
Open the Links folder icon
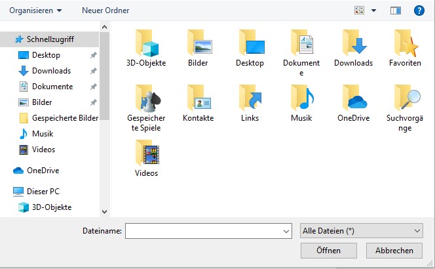coord(250,98)
